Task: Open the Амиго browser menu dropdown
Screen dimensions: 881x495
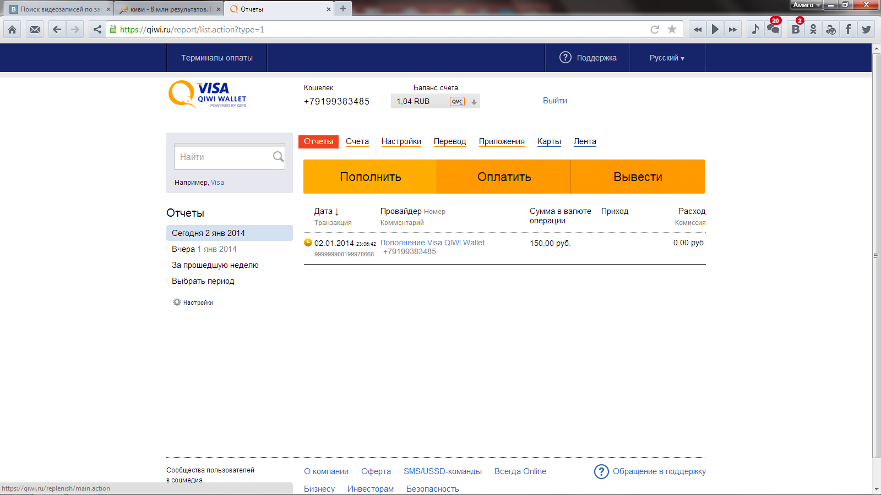Action: pos(807,5)
